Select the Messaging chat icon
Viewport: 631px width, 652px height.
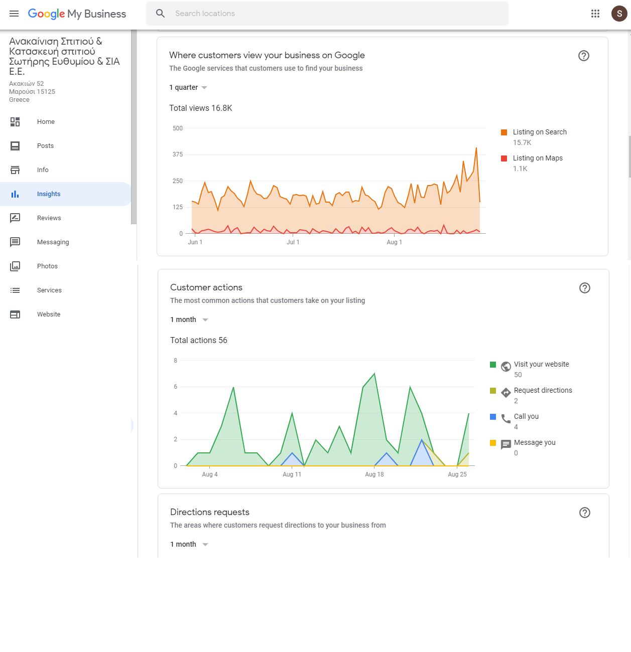coord(15,242)
